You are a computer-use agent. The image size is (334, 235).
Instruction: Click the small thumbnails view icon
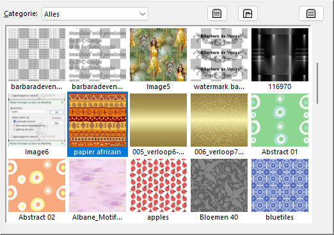[x=217, y=14]
